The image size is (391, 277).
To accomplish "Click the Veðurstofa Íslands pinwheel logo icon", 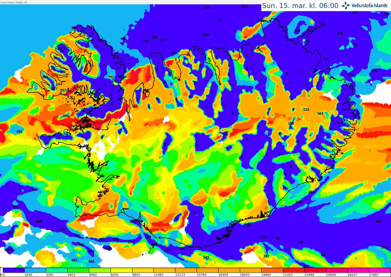I will coord(346,5).
